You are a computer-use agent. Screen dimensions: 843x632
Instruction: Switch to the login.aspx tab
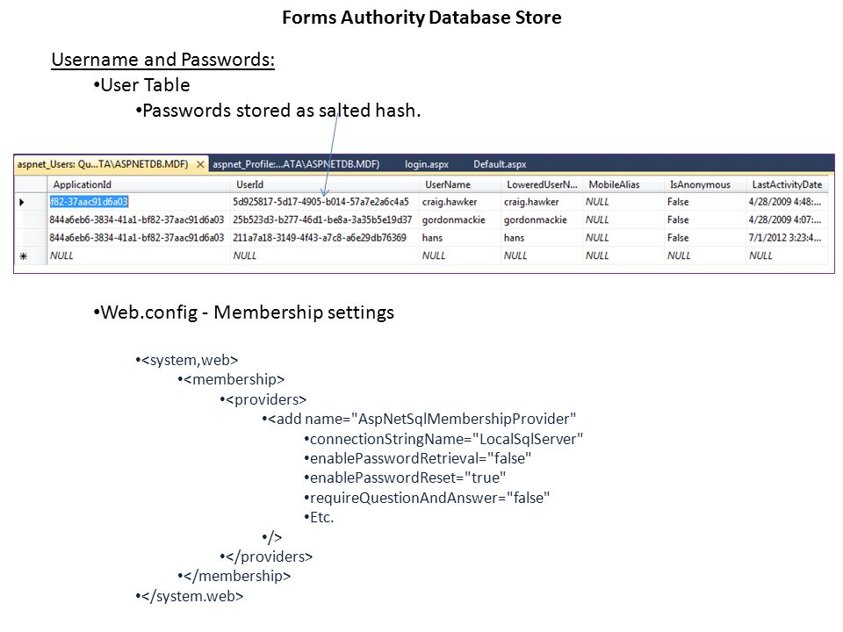click(x=427, y=164)
